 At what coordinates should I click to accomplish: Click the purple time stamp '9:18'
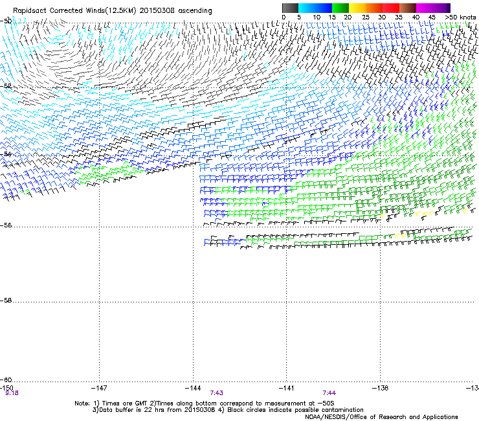pos(12,393)
